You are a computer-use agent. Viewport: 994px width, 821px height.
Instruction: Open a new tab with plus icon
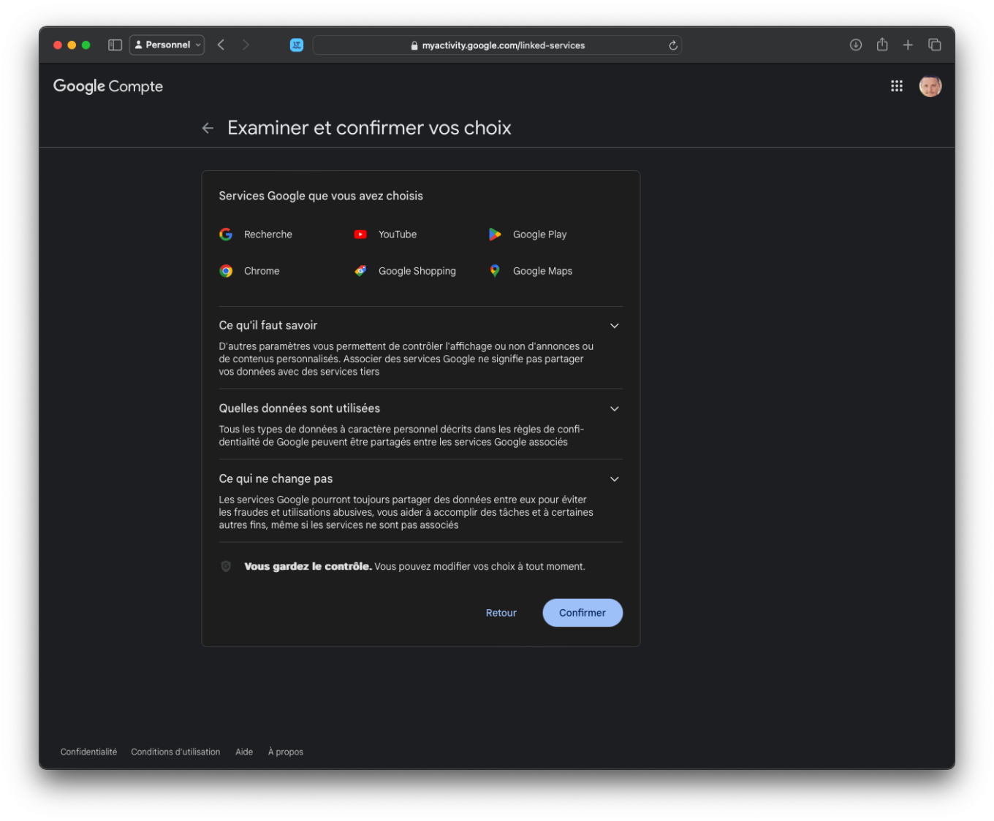(908, 45)
